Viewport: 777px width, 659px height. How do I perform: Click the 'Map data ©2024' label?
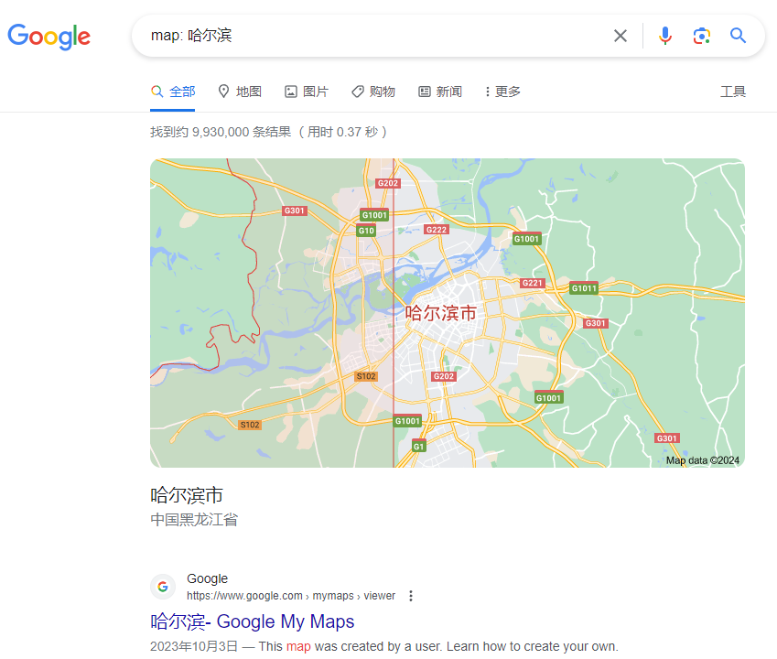(702, 460)
